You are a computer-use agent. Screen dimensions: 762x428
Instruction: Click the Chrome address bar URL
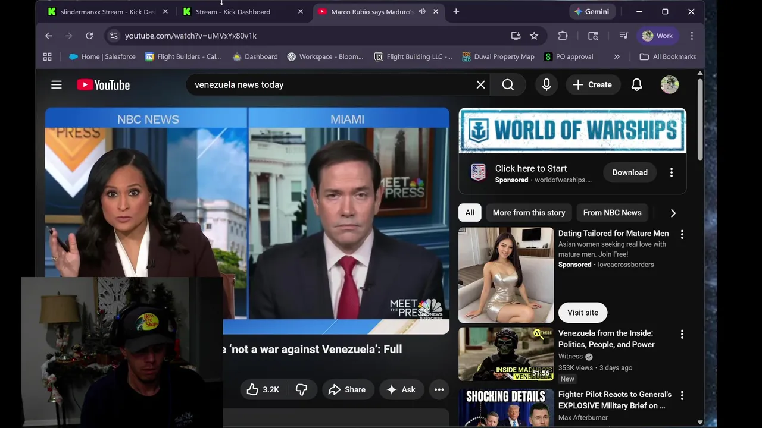tap(190, 36)
